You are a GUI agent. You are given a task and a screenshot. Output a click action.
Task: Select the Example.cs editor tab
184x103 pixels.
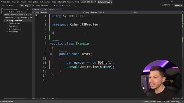pyautogui.click(x=37, y=9)
